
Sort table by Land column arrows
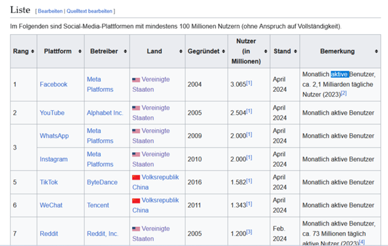pos(181,51)
